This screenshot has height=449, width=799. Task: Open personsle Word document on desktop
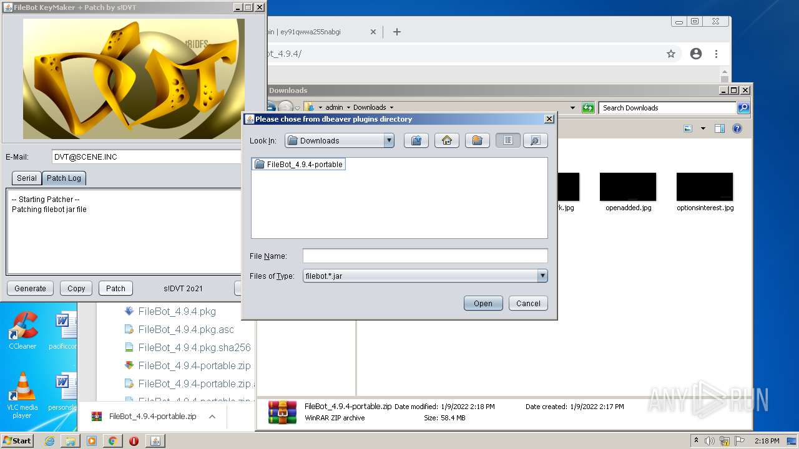click(x=62, y=392)
